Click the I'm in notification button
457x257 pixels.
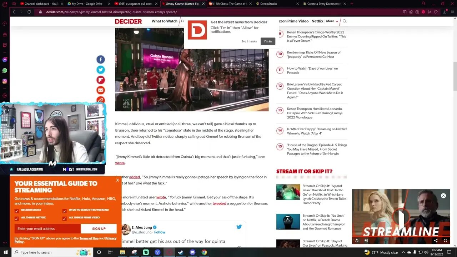(268, 41)
